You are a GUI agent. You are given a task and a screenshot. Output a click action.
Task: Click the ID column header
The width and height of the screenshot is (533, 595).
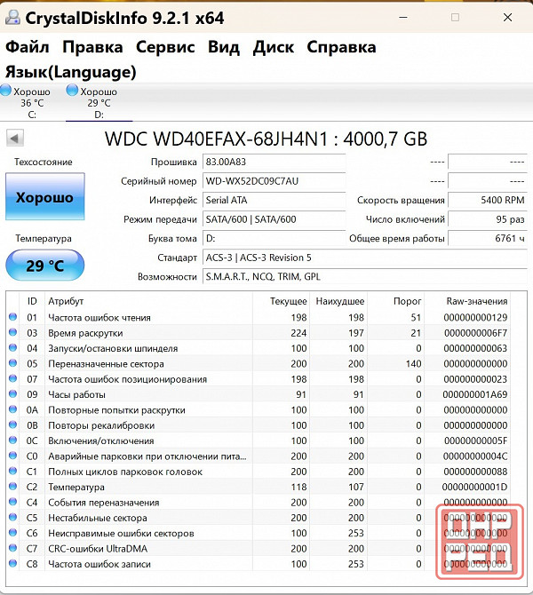point(32,301)
